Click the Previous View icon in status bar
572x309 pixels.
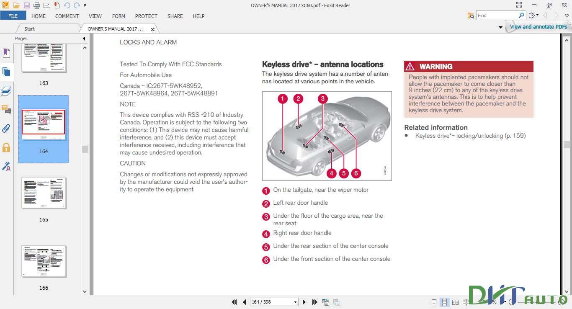tap(326, 302)
